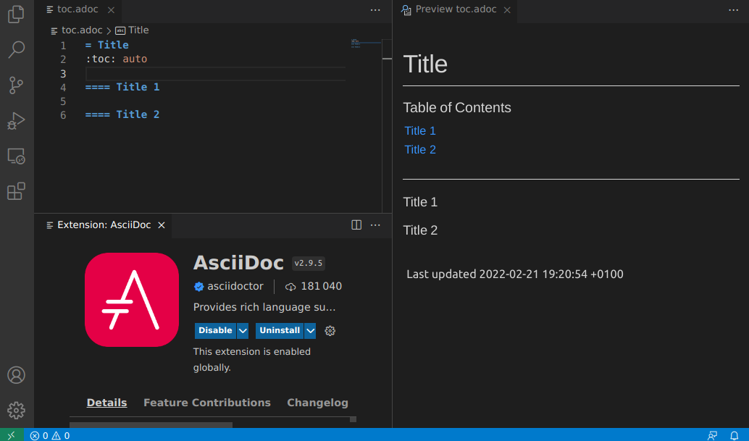The width and height of the screenshot is (749, 441).
Task: Click the Title 1 section heading in preview
Action: (420, 202)
